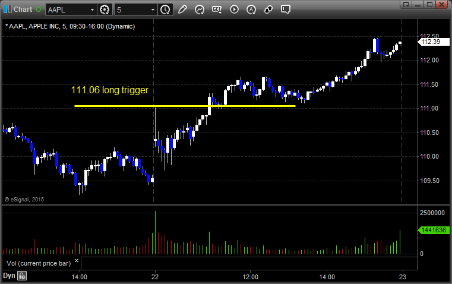Click the 12:00 time axis label
This screenshot has height=284, width=452.
tap(250, 277)
